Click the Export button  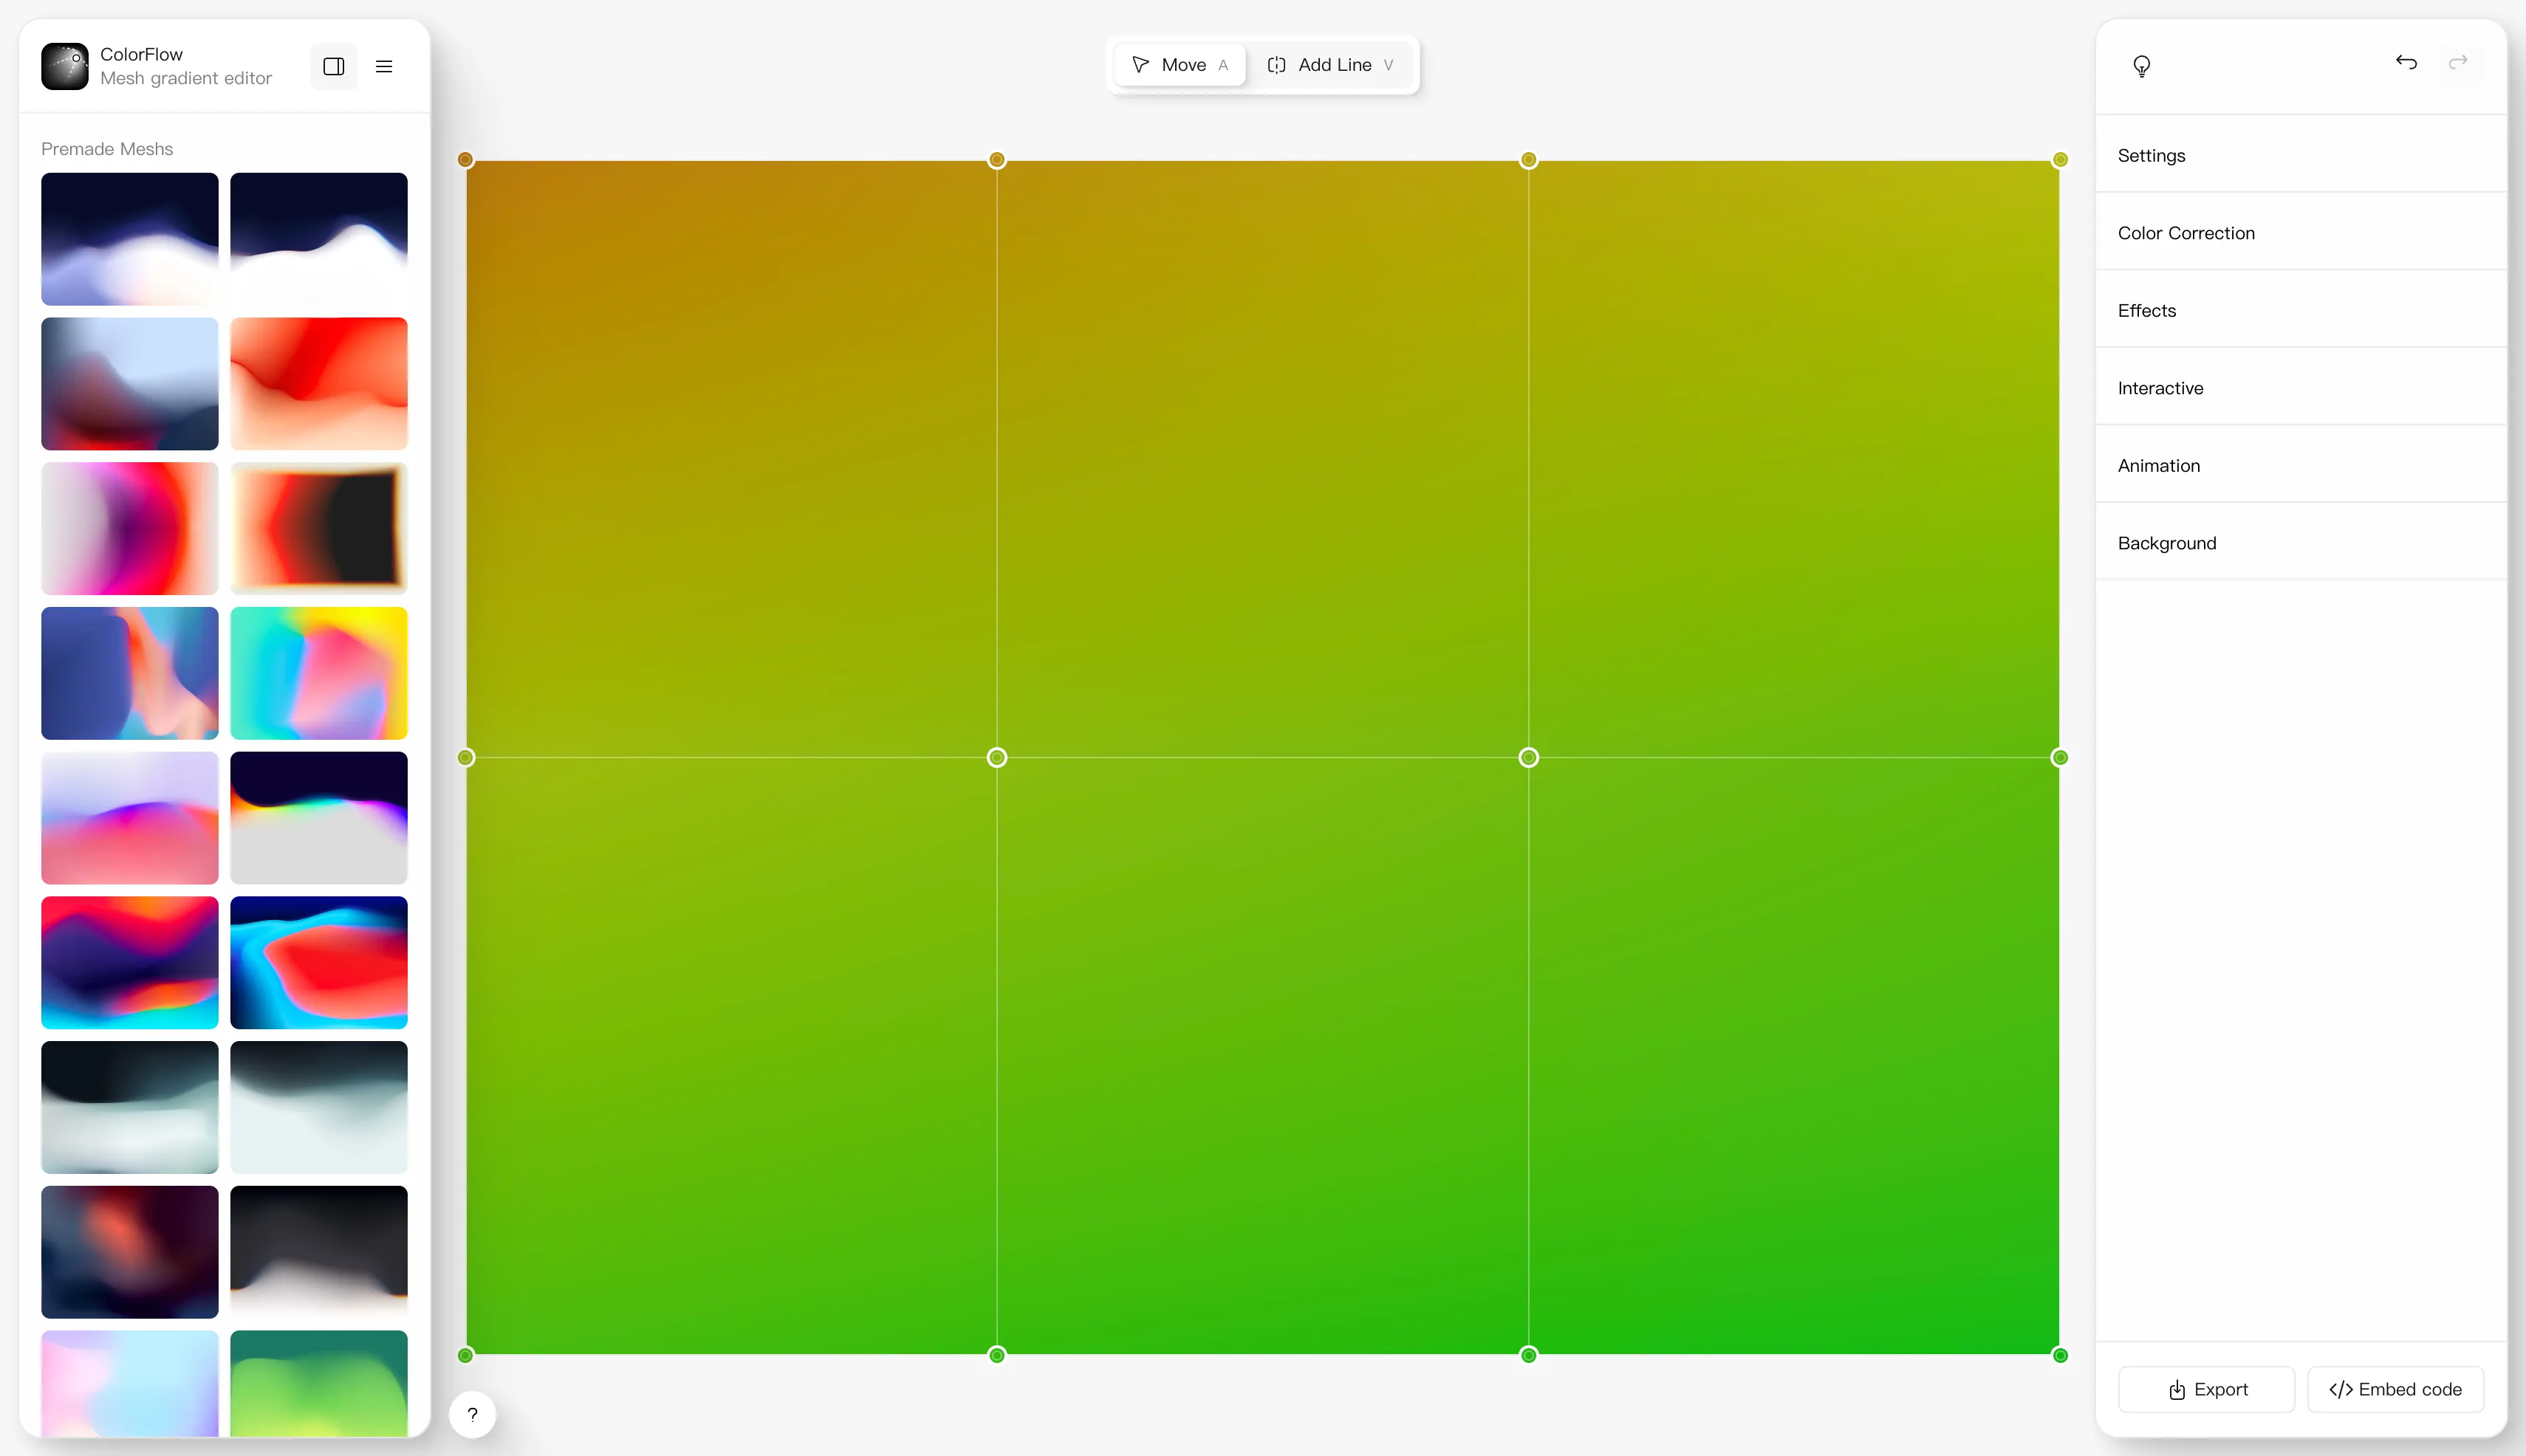[x=2206, y=1389]
